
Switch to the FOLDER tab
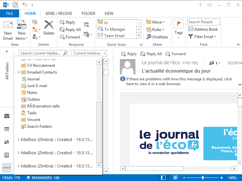[88, 14]
